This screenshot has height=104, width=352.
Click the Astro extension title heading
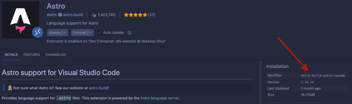tap(56, 6)
